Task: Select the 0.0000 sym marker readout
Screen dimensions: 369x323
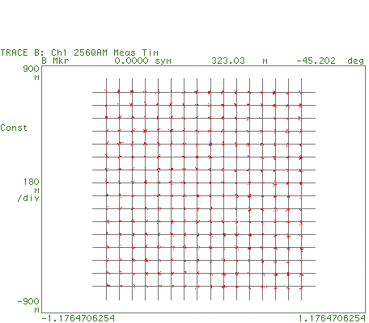Action: tap(142, 61)
